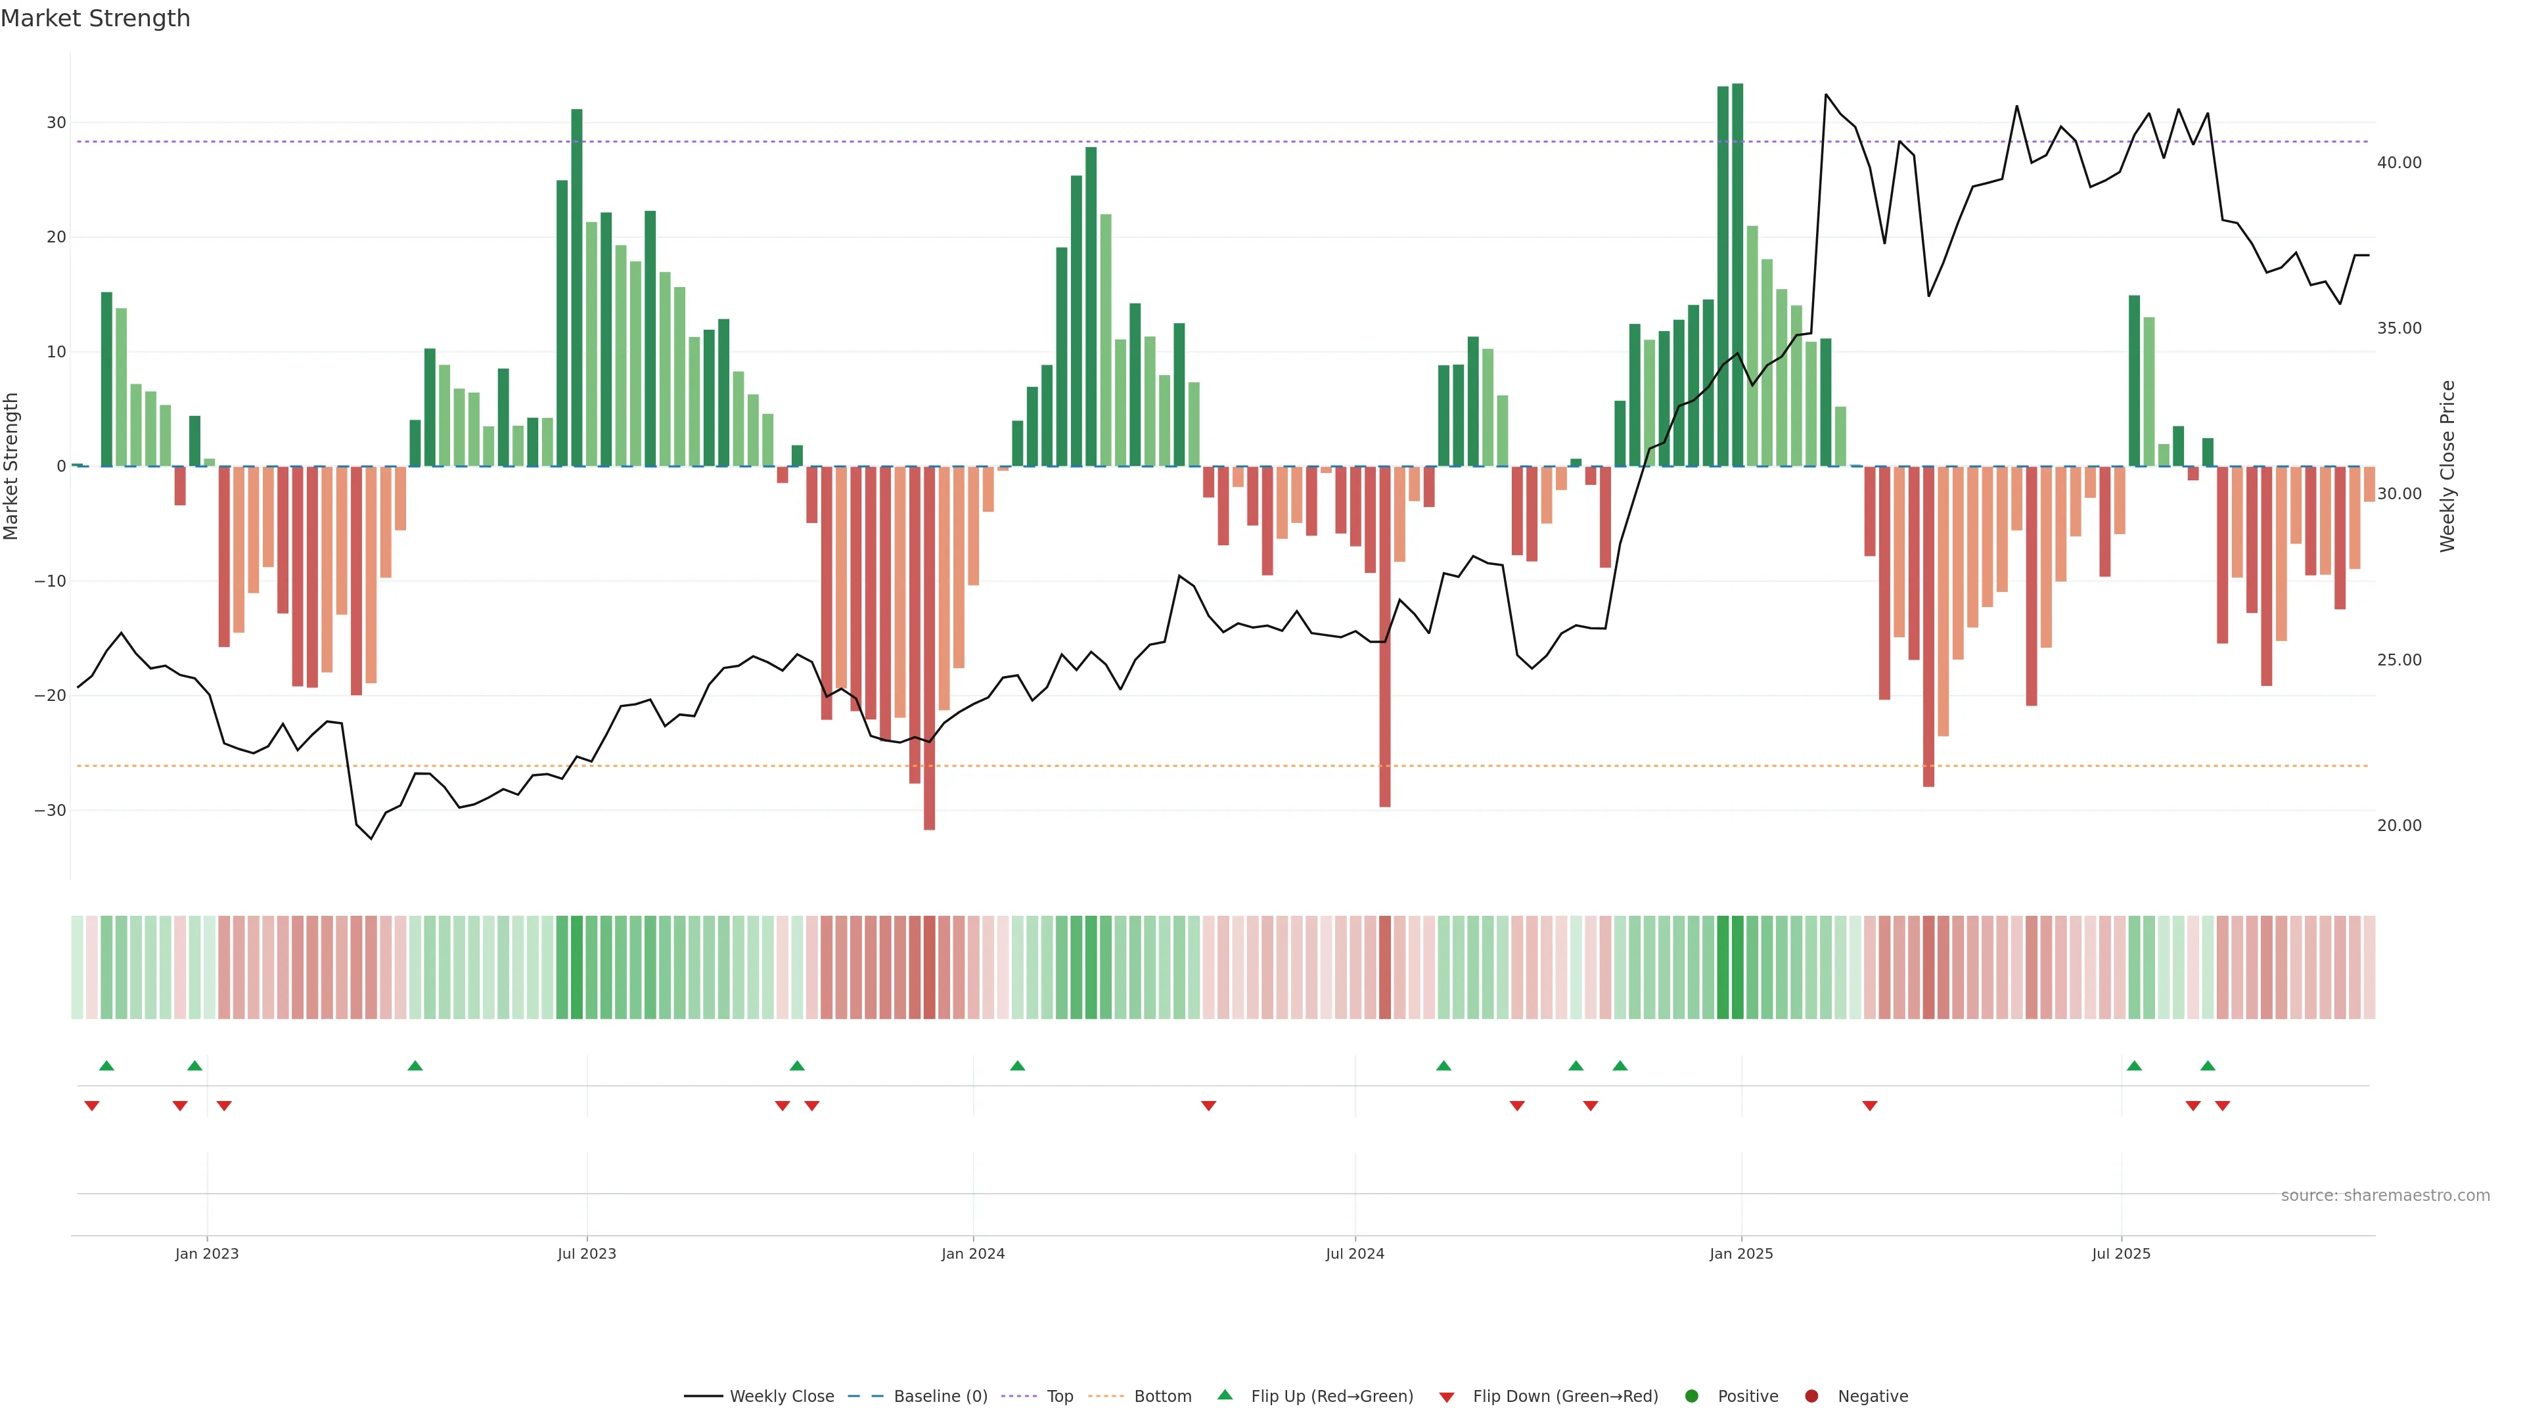Click the Market Strength chart title
This screenshot has width=2523, height=1419.
(x=95, y=18)
